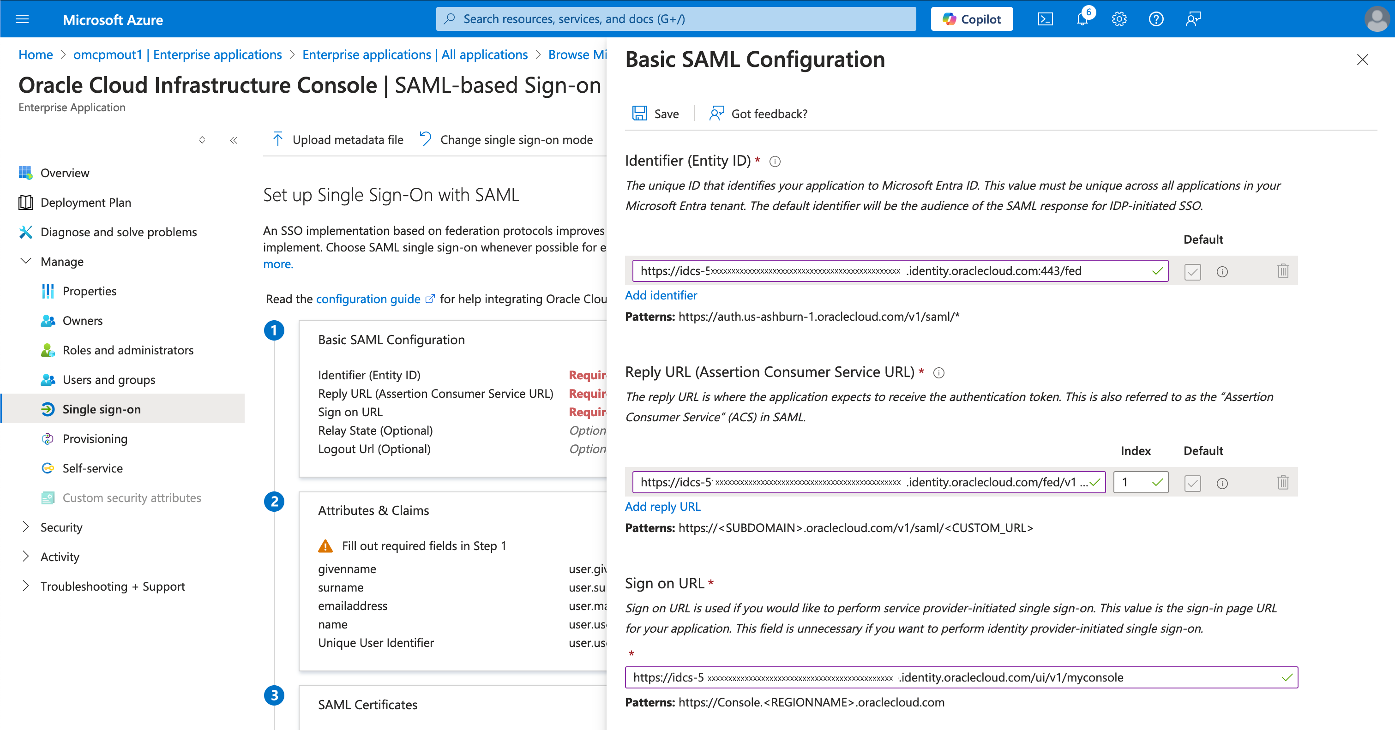The width and height of the screenshot is (1395, 730).
Task: Click the Save button in the SAML panel
Action: tap(656, 113)
